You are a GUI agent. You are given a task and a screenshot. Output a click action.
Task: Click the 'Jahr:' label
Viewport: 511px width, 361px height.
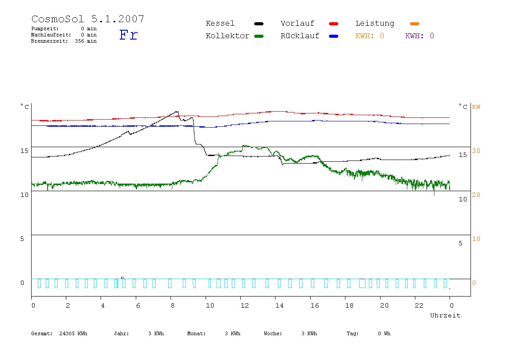(x=121, y=333)
